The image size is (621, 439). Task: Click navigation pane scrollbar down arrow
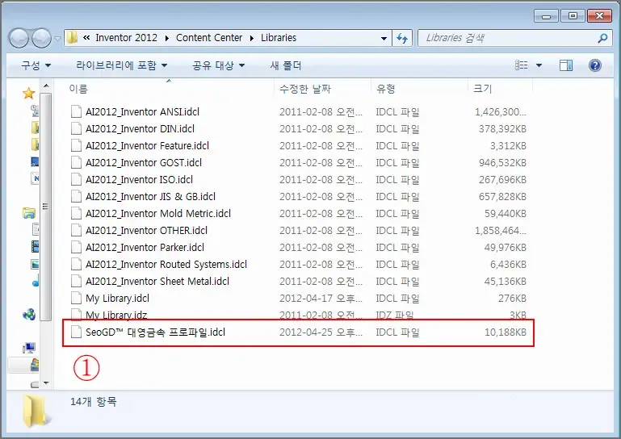pos(46,383)
